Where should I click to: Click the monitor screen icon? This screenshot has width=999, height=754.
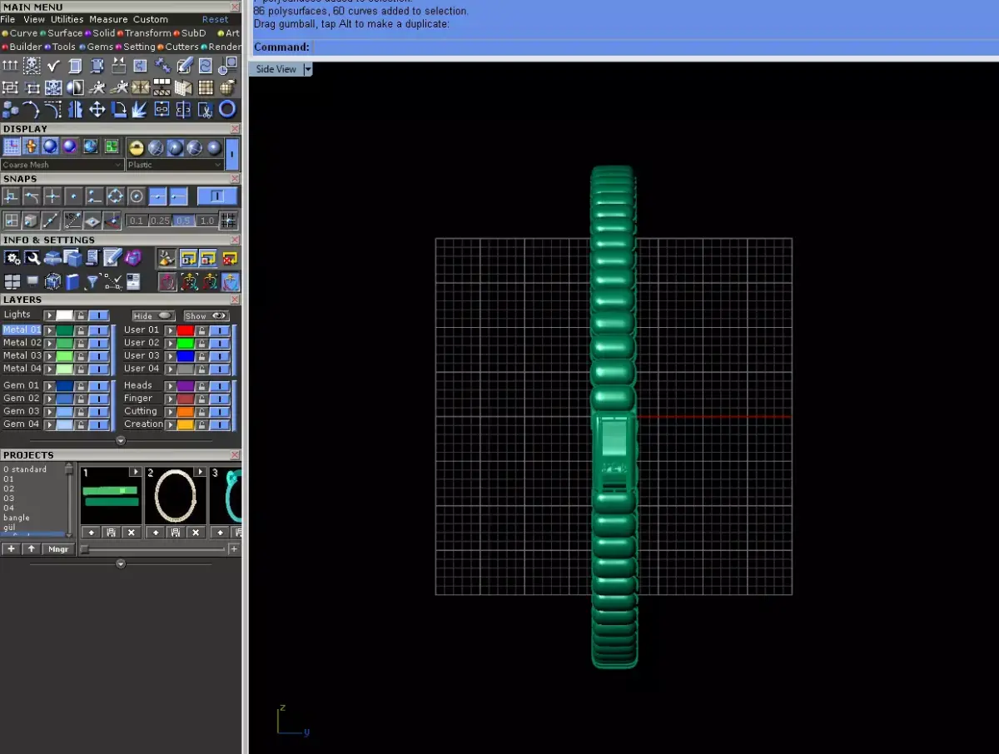tap(32, 280)
